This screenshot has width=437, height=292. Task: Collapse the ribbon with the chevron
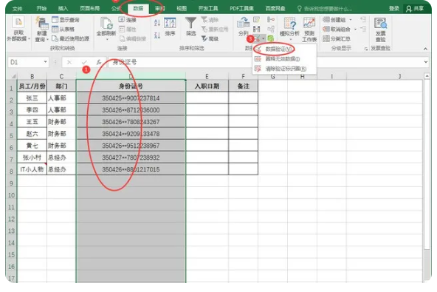(425, 49)
